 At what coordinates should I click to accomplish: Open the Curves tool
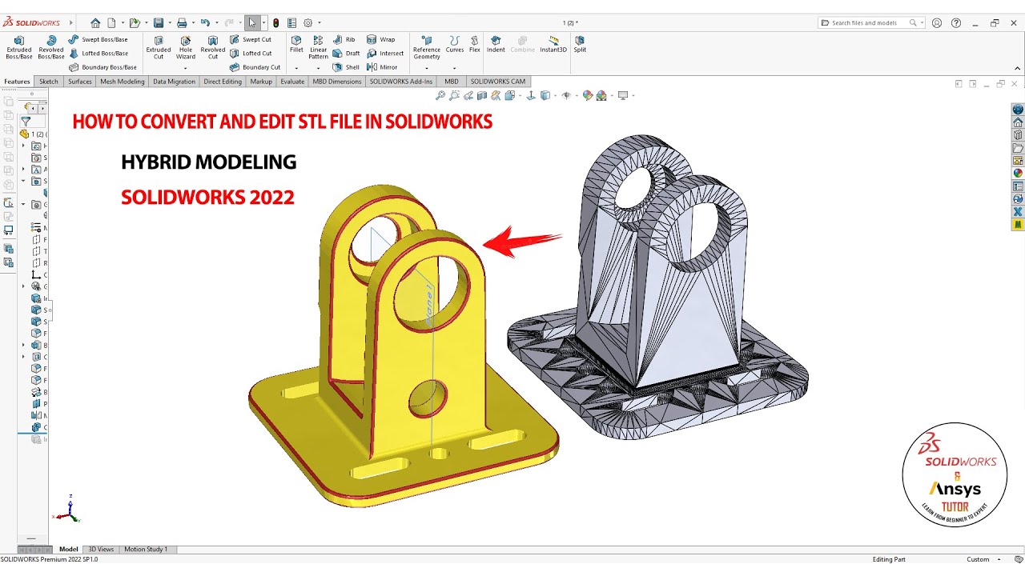(455, 44)
